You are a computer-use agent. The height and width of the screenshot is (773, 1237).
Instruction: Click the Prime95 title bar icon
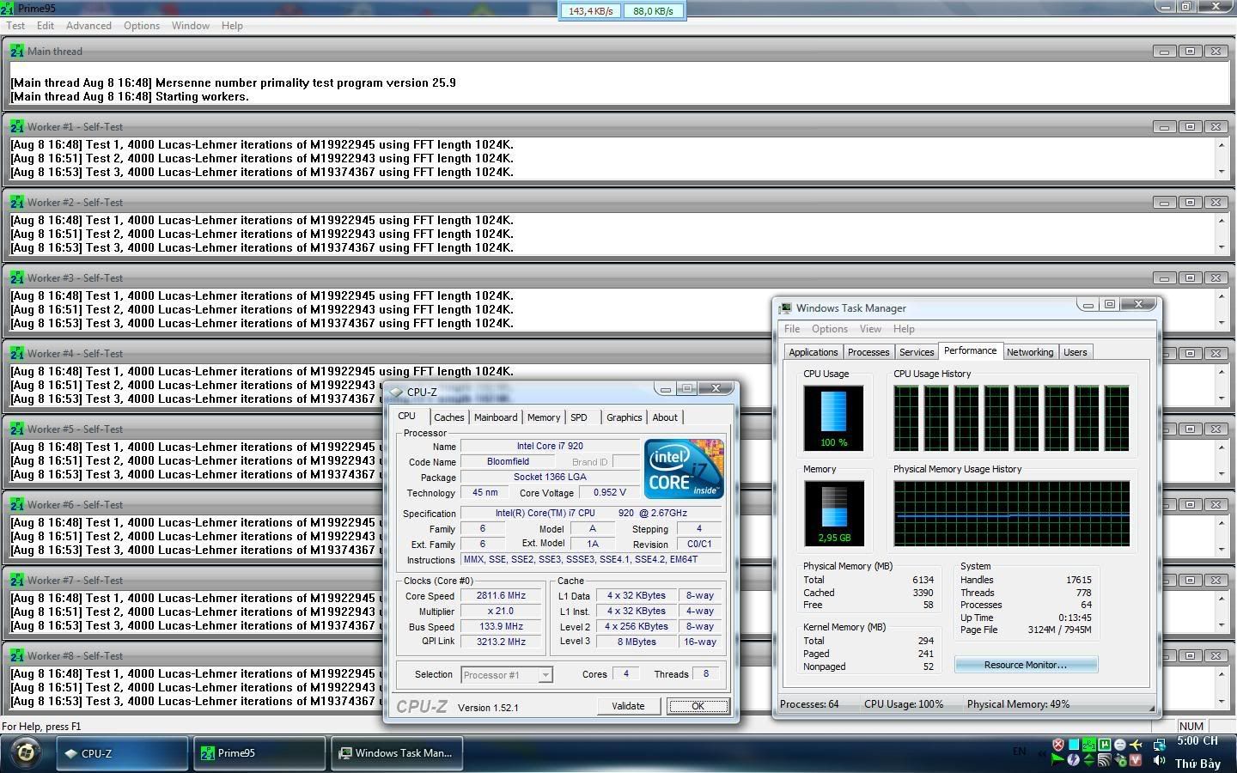pos(8,8)
